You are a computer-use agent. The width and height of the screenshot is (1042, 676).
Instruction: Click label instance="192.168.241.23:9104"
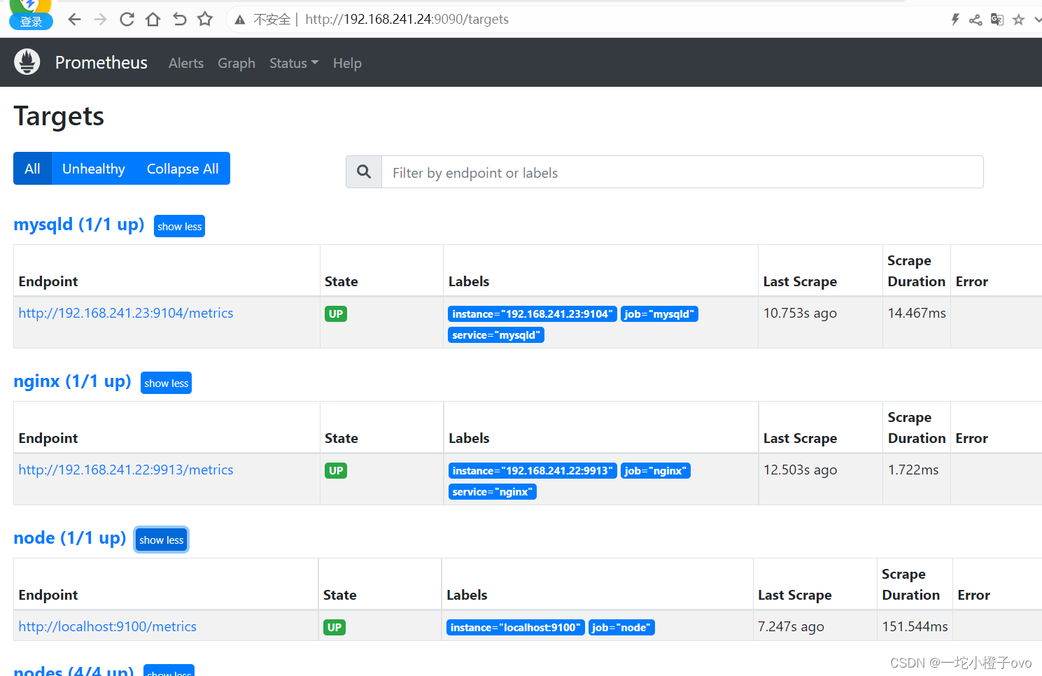tap(532, 314)
